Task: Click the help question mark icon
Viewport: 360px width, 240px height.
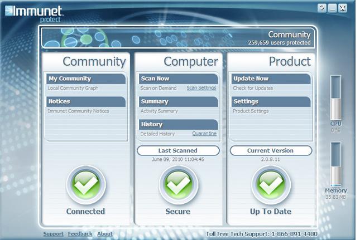Action: [322, 8]
